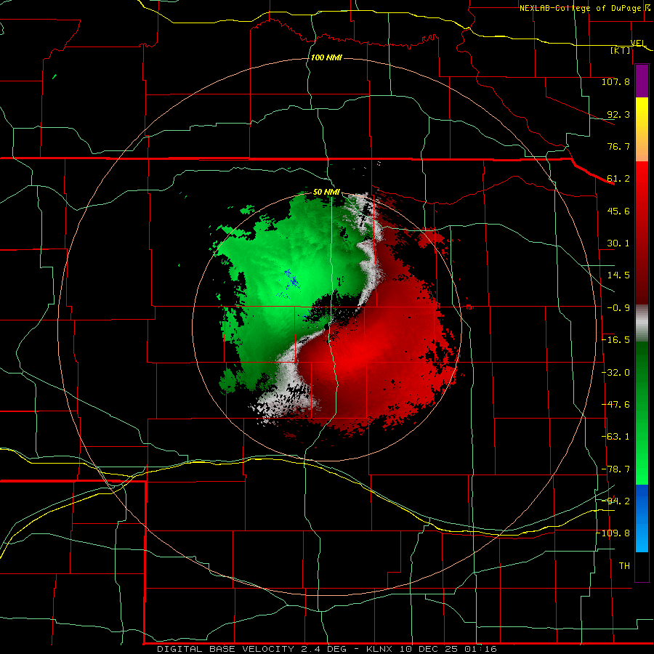Click the 14.5 legend value
The height and width of the screenshot is (654, 654).
tap(618, 275)
